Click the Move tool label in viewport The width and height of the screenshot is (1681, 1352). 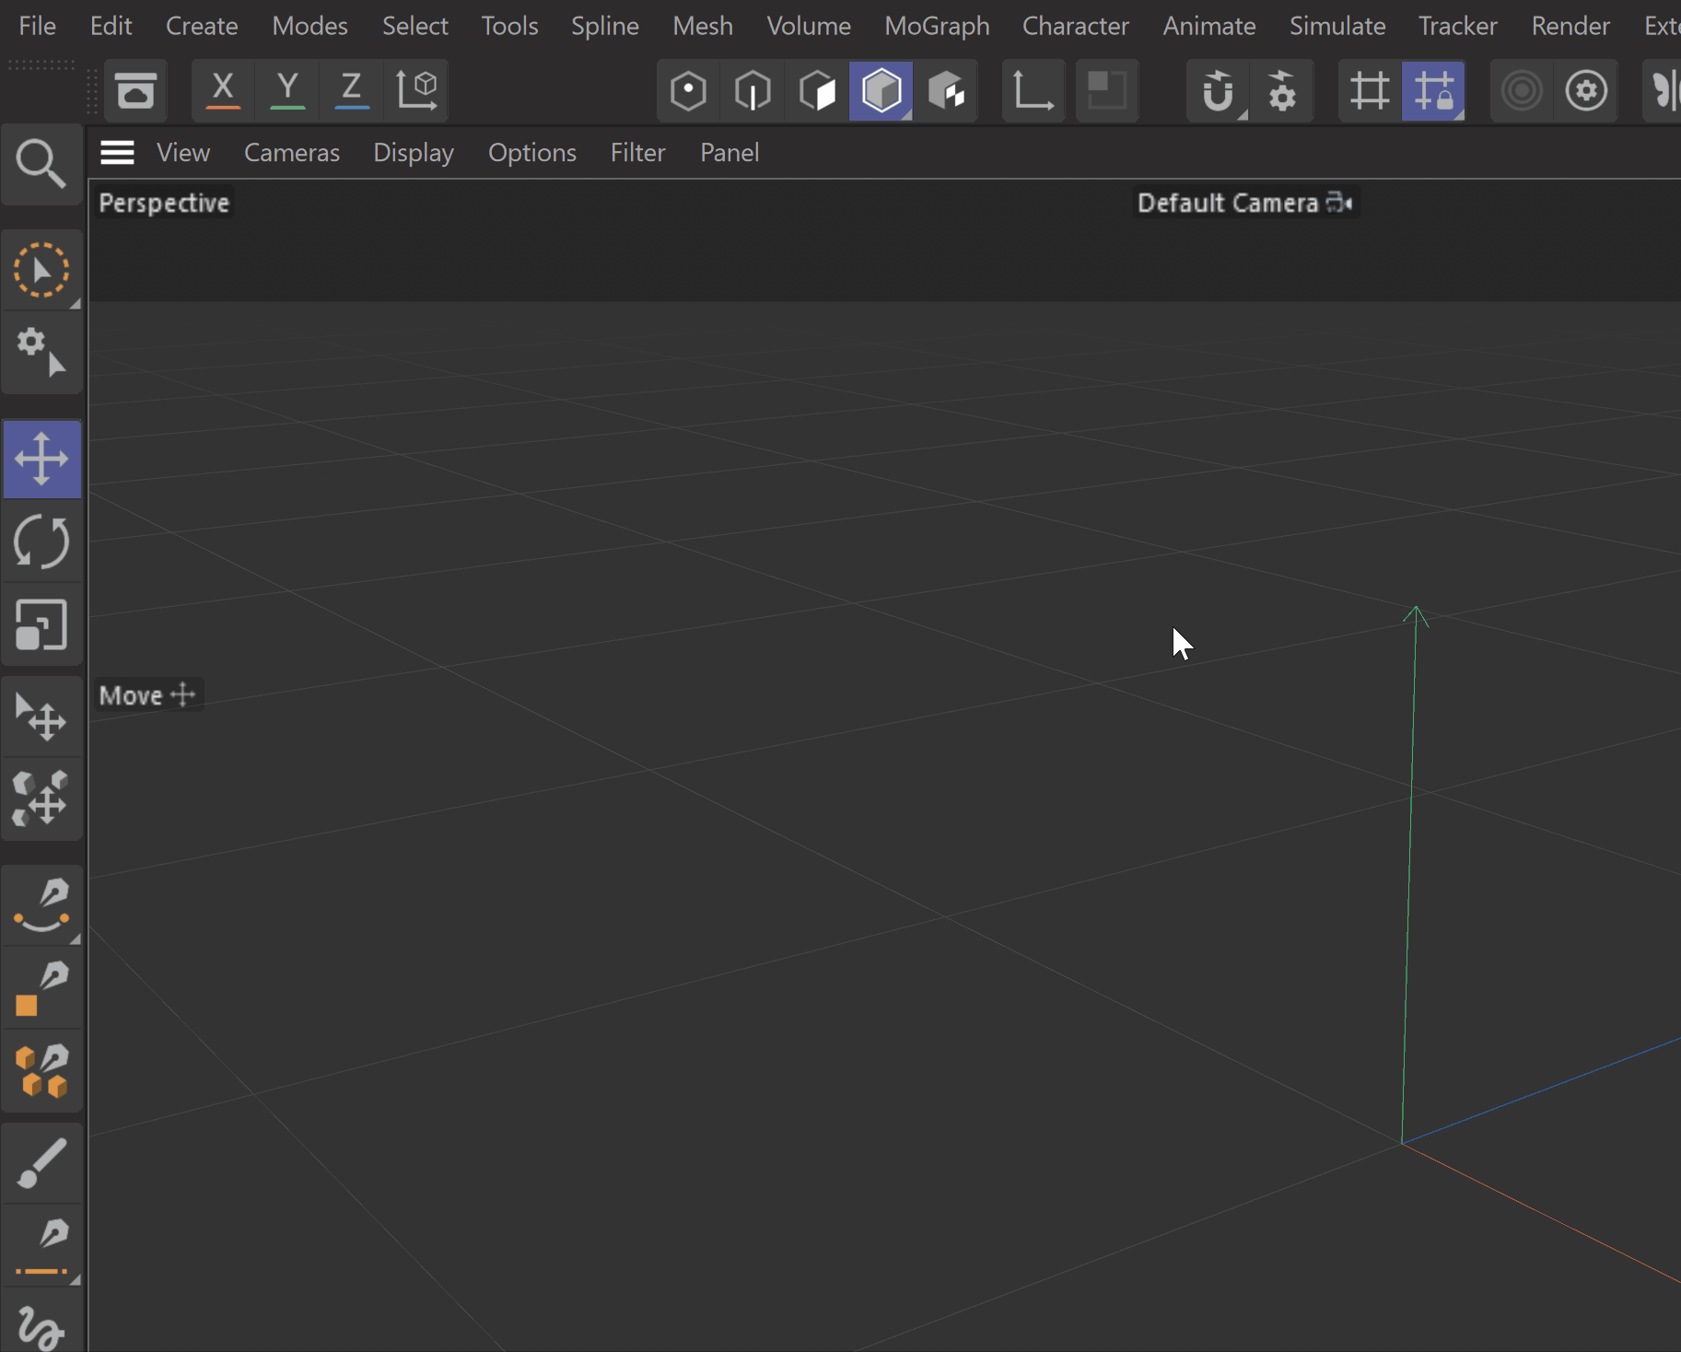147,695
